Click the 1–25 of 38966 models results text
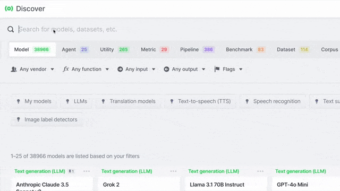Screen dimensions: 340x191 [x=75, y=156]
